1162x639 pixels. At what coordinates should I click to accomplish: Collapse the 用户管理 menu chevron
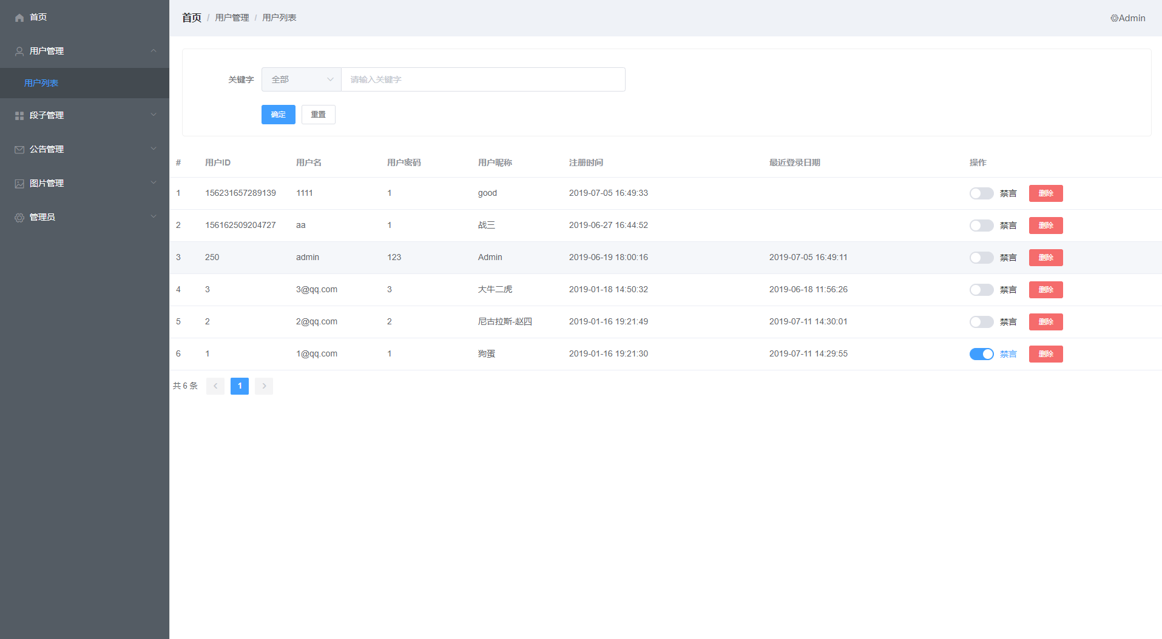tap(154, 51)
